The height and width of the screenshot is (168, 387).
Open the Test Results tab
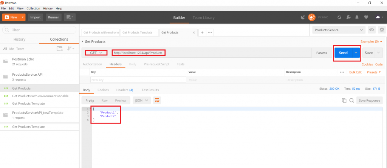tap(150, 90)
